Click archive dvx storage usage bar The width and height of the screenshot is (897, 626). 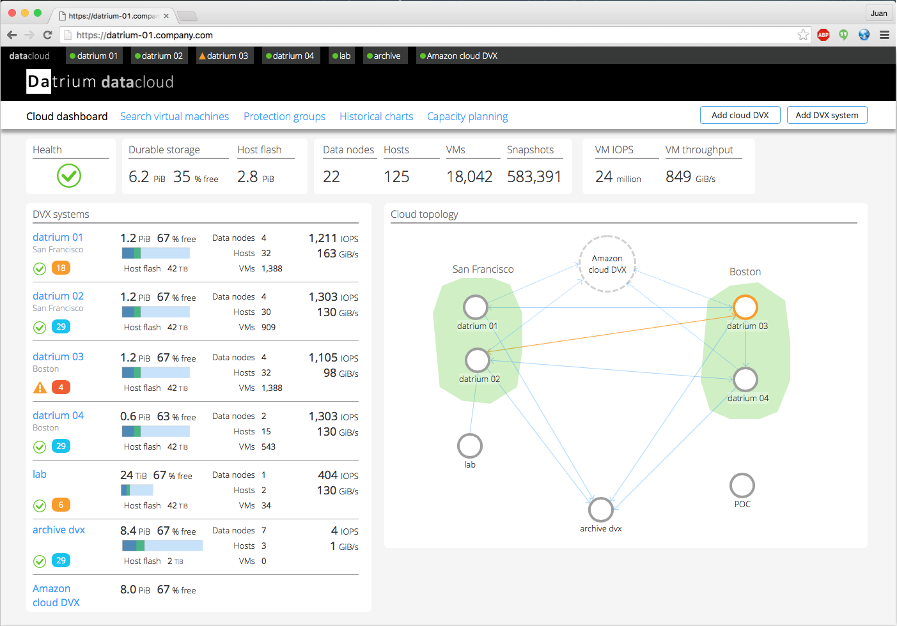tap(162, 546)
